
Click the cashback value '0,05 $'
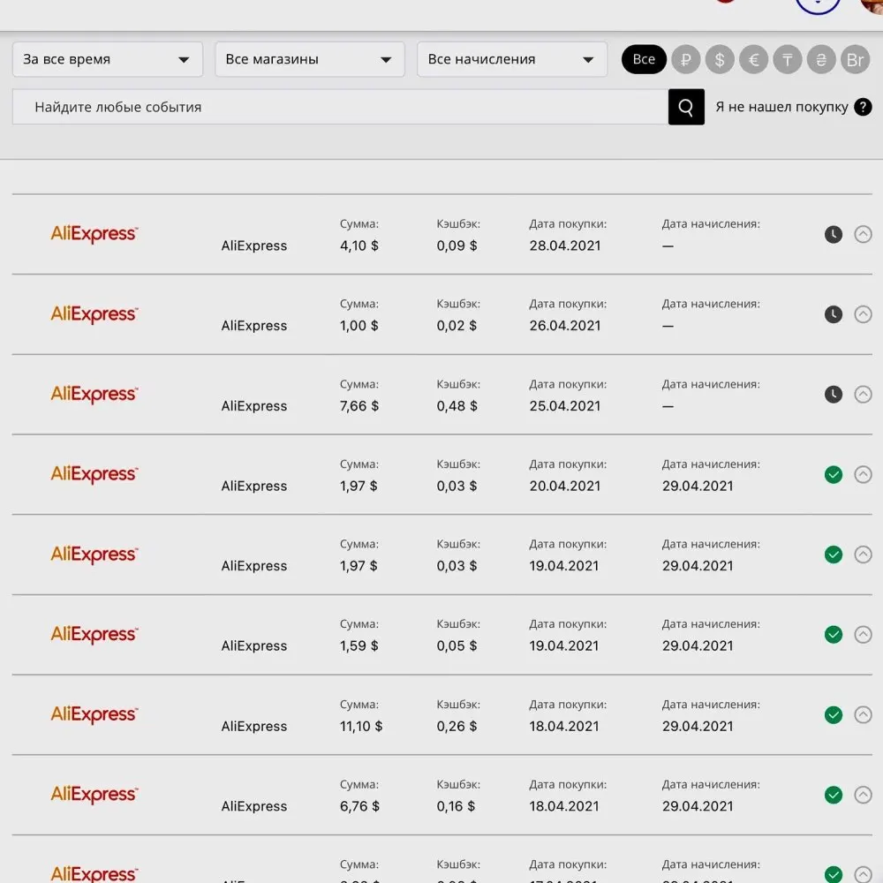457,646
